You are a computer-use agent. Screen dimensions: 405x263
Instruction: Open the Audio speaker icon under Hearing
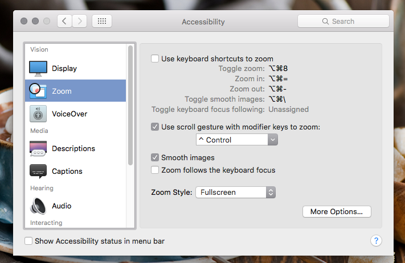point(38,206)
